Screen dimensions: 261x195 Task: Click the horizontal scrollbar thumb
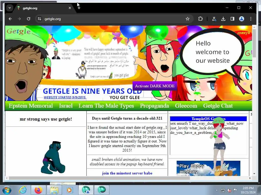coord(99,178)
